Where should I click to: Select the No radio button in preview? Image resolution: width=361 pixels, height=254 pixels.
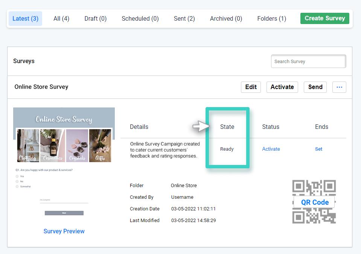pos(17,181)
